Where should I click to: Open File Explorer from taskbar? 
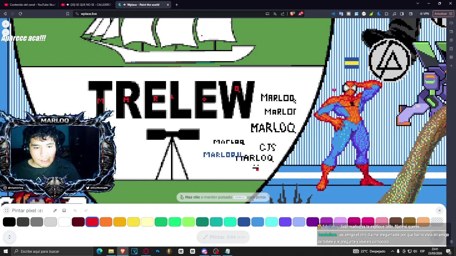(x=111, y=251)
